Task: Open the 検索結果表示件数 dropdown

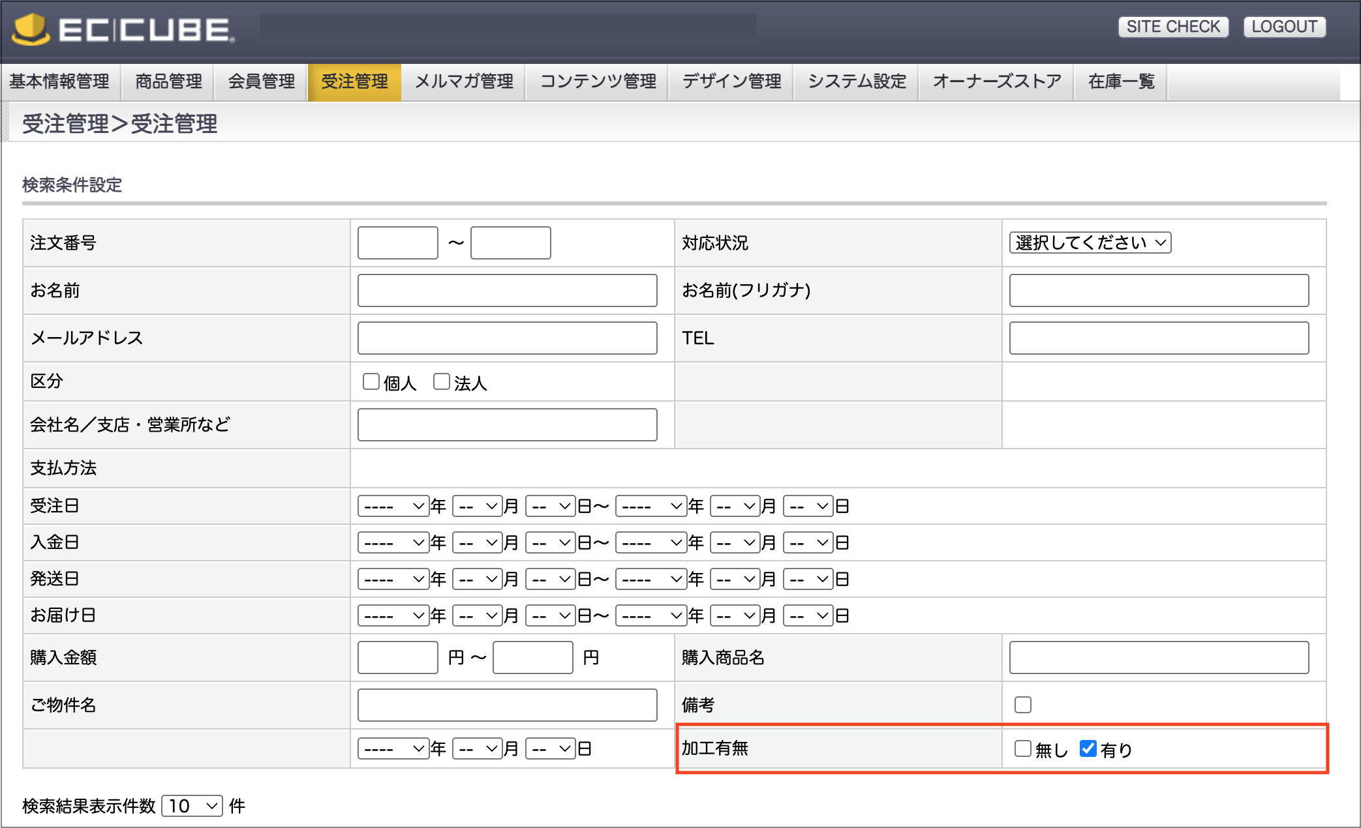Action: [x=192, y=806]
